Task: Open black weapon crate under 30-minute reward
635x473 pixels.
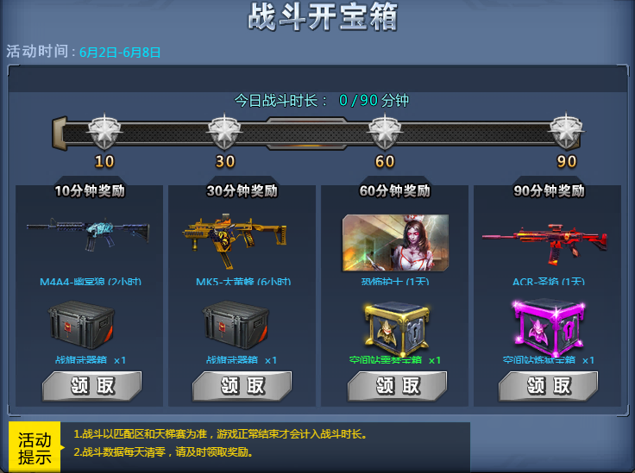Action: point(236,325)
